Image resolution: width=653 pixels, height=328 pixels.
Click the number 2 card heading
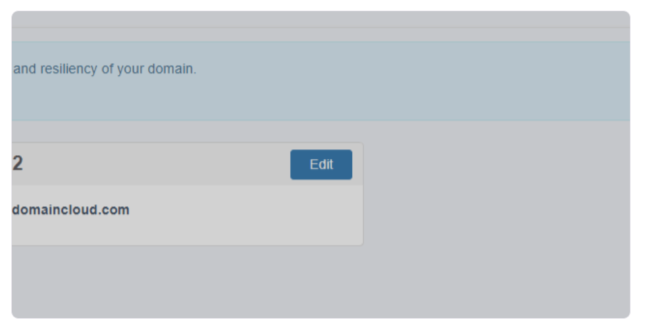pyautogui.click(x=18, y=164)
